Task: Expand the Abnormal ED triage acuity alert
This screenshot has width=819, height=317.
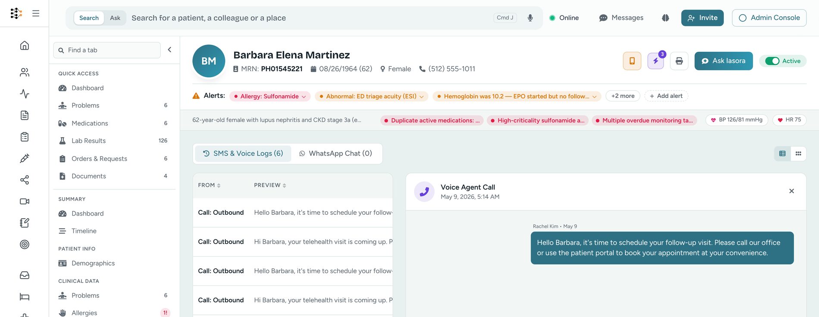Action: 372,96
